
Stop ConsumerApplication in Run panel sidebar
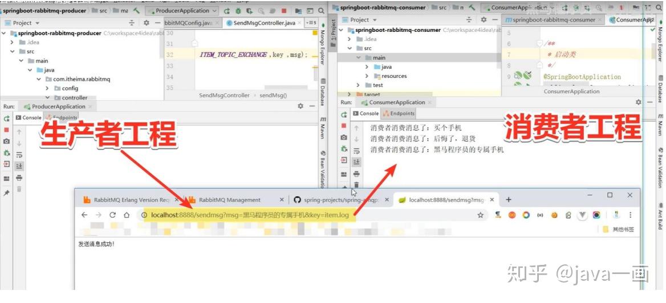pos(344,126)
